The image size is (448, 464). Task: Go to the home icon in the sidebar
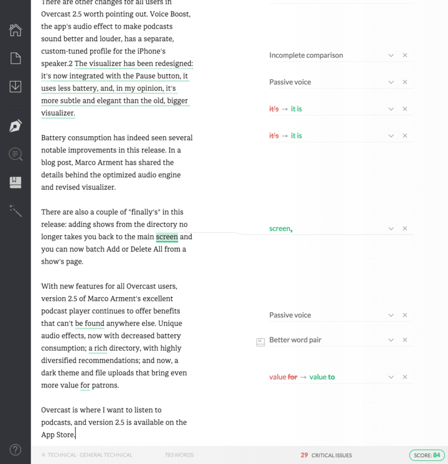point(16,30)
